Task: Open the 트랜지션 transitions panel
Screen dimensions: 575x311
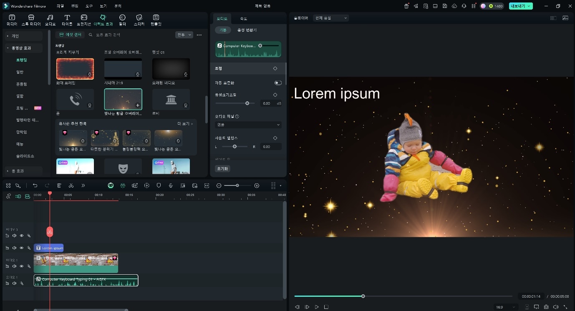Action: 84,20
